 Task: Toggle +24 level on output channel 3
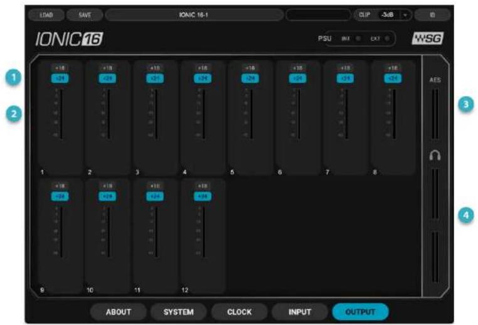click(155, 78)
